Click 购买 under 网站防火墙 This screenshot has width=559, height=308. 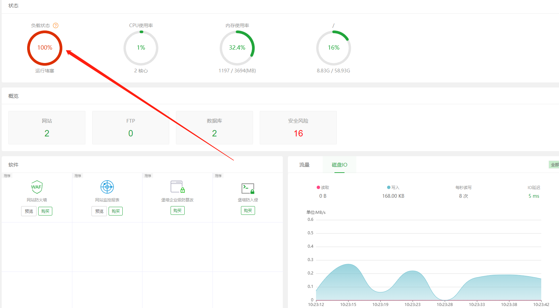(45, 211)
